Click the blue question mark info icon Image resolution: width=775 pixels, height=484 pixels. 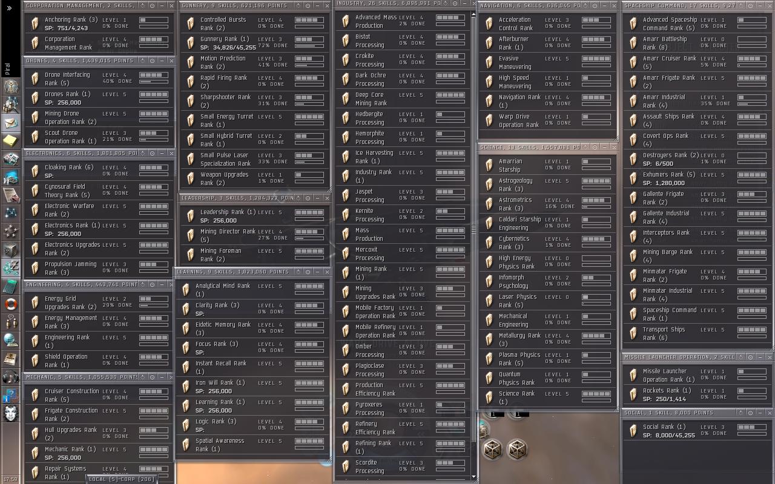(11, 396)
